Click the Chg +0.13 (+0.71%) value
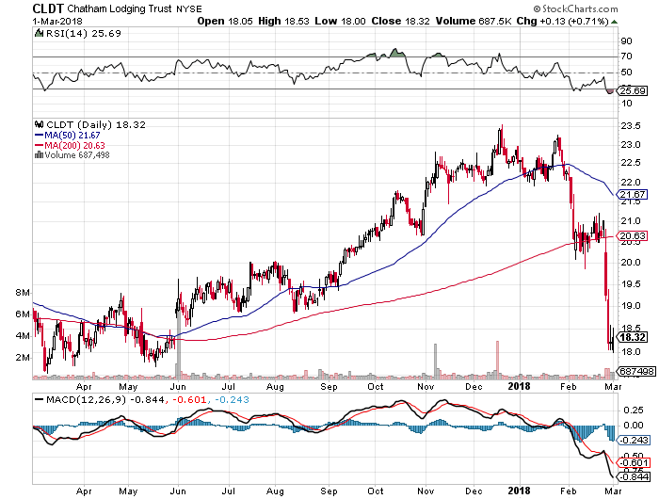Screen dimensions: 659x499 click(562, 21)
